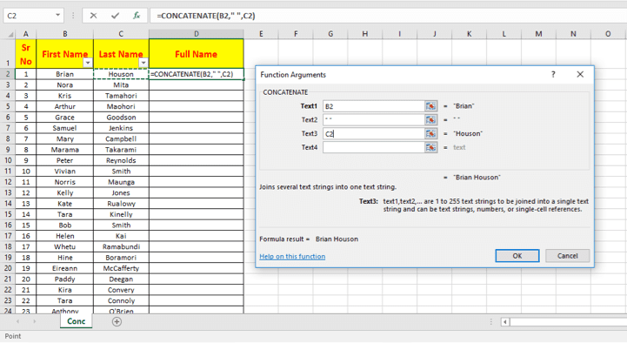627x343 pixels.
Task: Click the Full Name header cell
Action: [x=197, y=54]
